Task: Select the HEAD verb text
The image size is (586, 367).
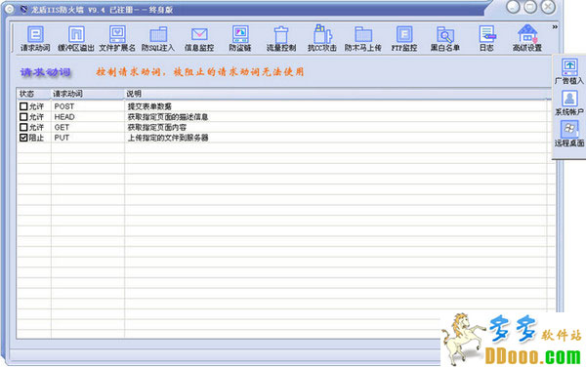Action: click(x=64, y=117)
